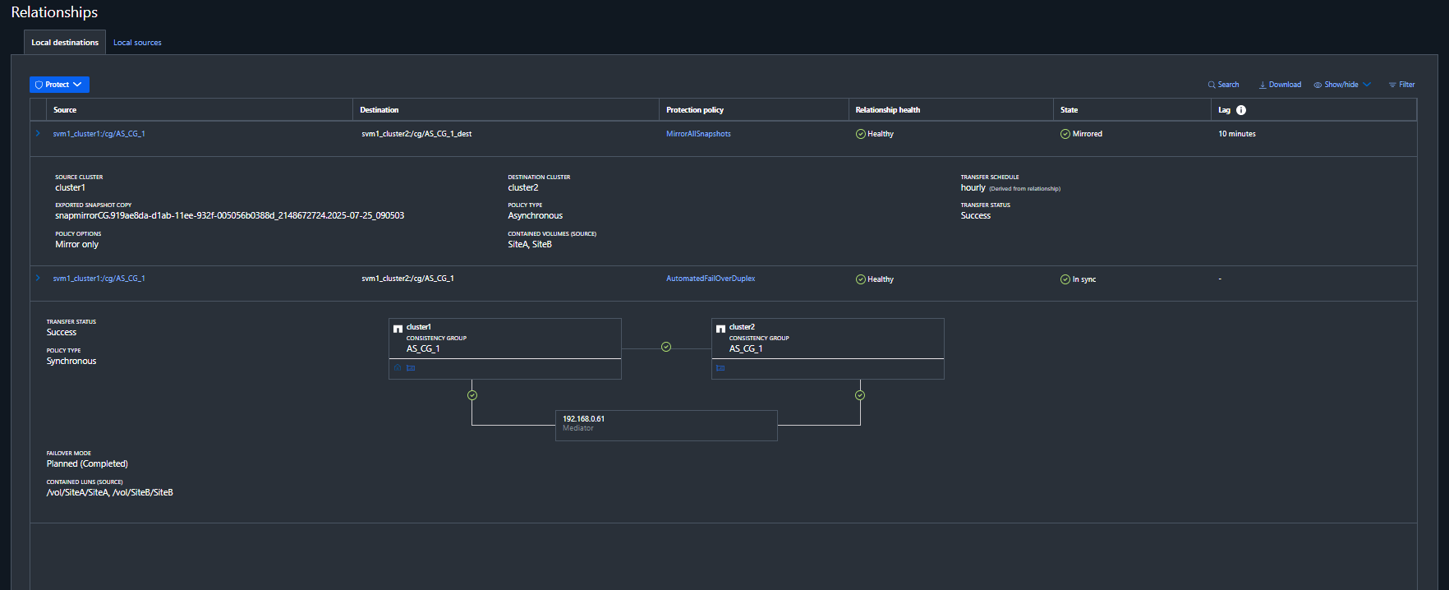Click the Source column header
This screenshot has width=1449, height=590.
65,110
